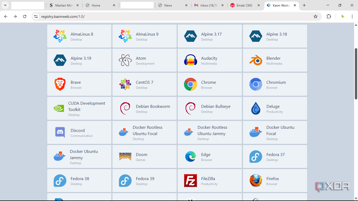
Task: Click the "Fedora 39" title
Action: [145, 178]
